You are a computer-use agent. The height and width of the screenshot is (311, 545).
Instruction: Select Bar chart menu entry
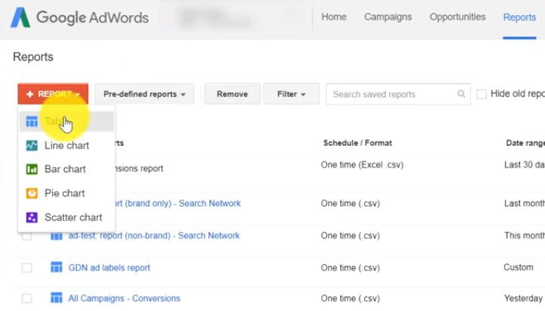click(66, 169)
